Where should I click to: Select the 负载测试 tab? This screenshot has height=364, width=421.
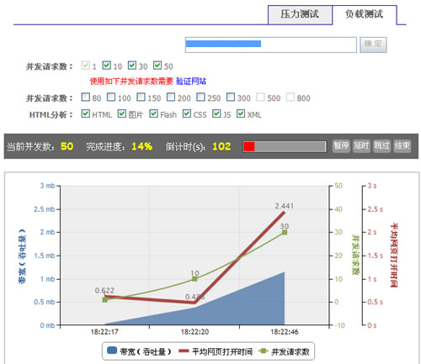click(x=365, y=14)
